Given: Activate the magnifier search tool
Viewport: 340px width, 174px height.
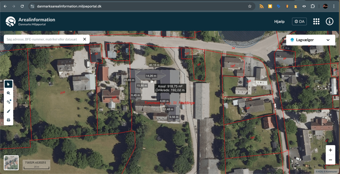Looking at the screenshot, I should coord(9,93).
